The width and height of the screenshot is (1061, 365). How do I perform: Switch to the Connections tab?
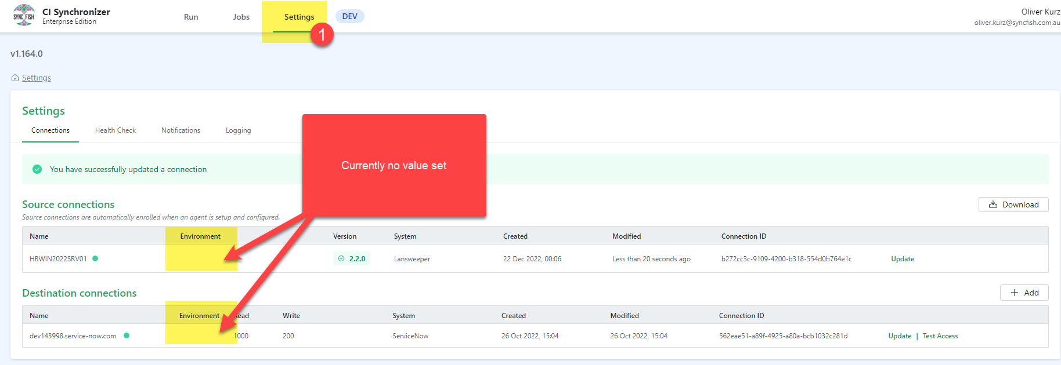(x=50, y=130)
